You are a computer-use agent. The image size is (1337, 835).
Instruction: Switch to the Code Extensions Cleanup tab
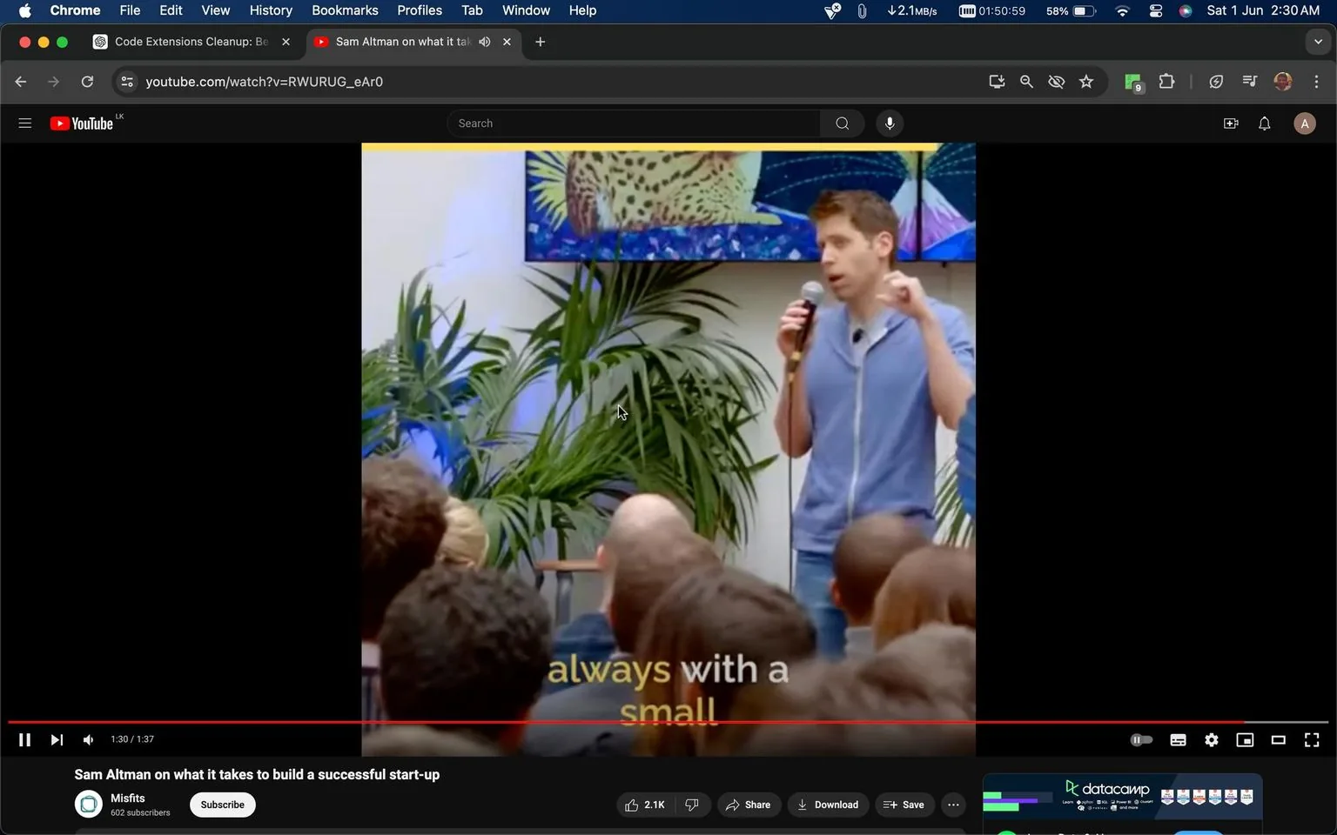point(187,41)
